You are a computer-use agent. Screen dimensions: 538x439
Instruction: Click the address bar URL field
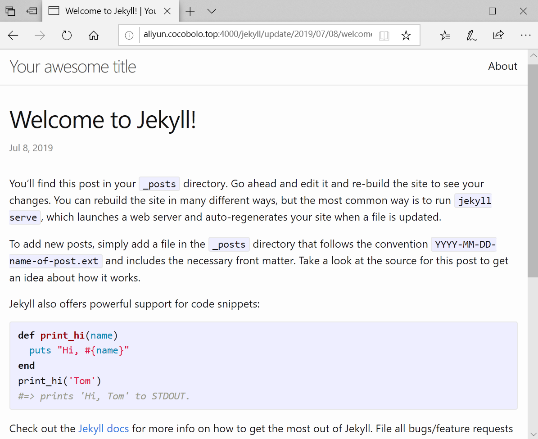click(258, 34)
